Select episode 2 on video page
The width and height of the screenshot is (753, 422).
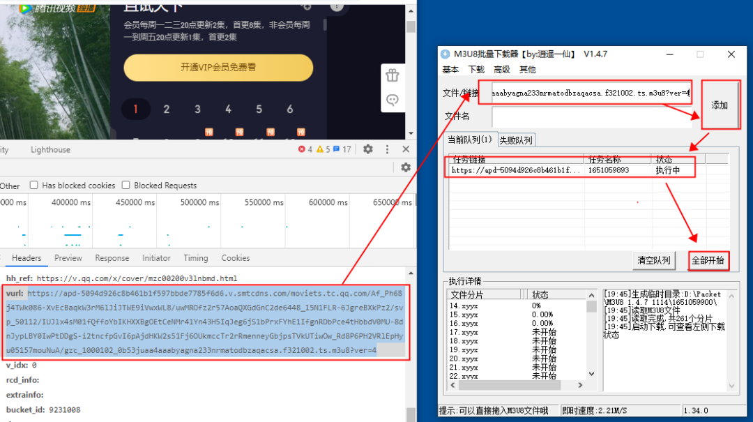pyautogui.click(x=166, y=109)
